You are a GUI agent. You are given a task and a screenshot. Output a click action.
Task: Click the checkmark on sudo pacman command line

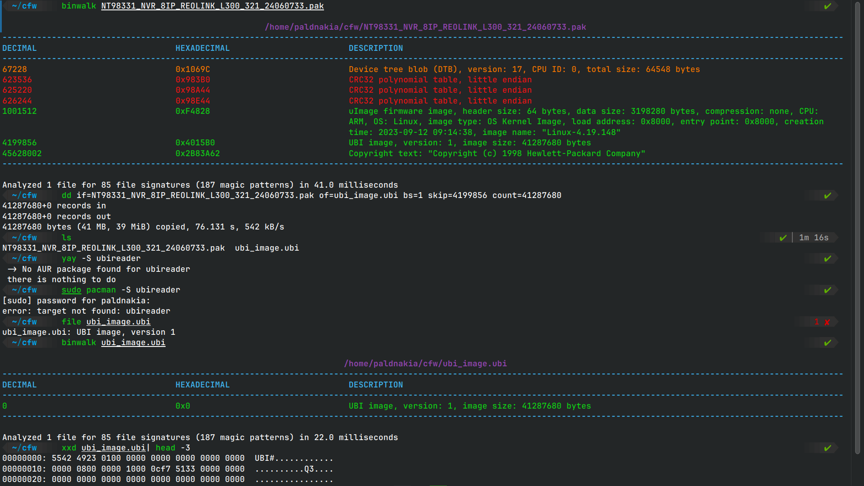point(827,290)
